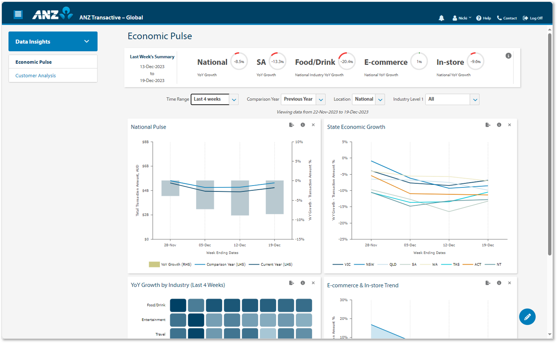The width and height of the screenshot is (557, 343).
Task: Open the hamburger navigation menu
Action: pyautogui.click(x=18, y=15)
